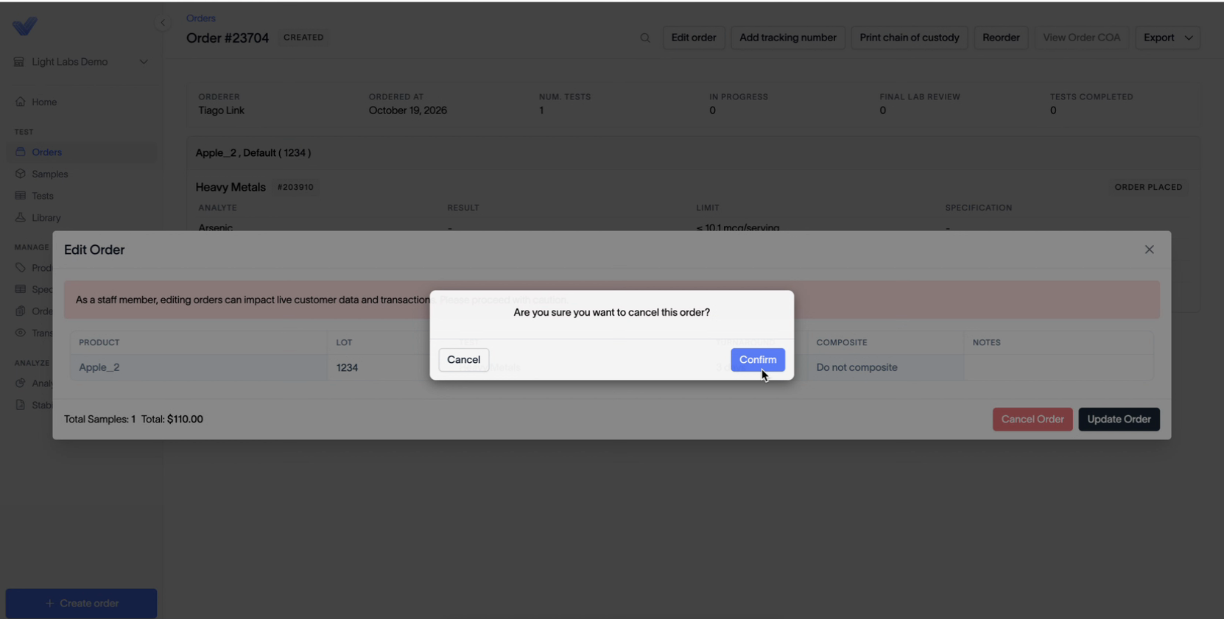Viewport: 1224px width, 619px height.
Task: Close the Edit Order dialog
Action: tap(1149, 250)
